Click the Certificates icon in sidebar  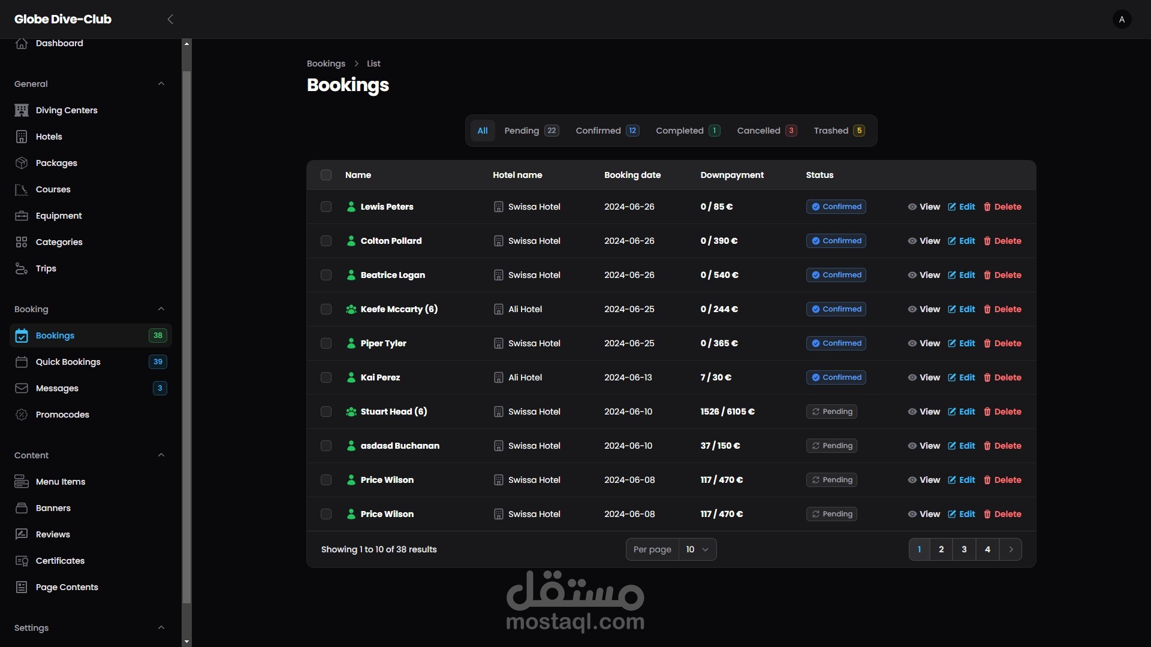click(22, 561)
